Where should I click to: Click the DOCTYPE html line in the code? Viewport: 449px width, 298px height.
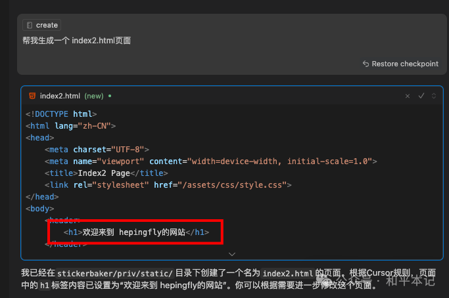[x=61, y=114]
